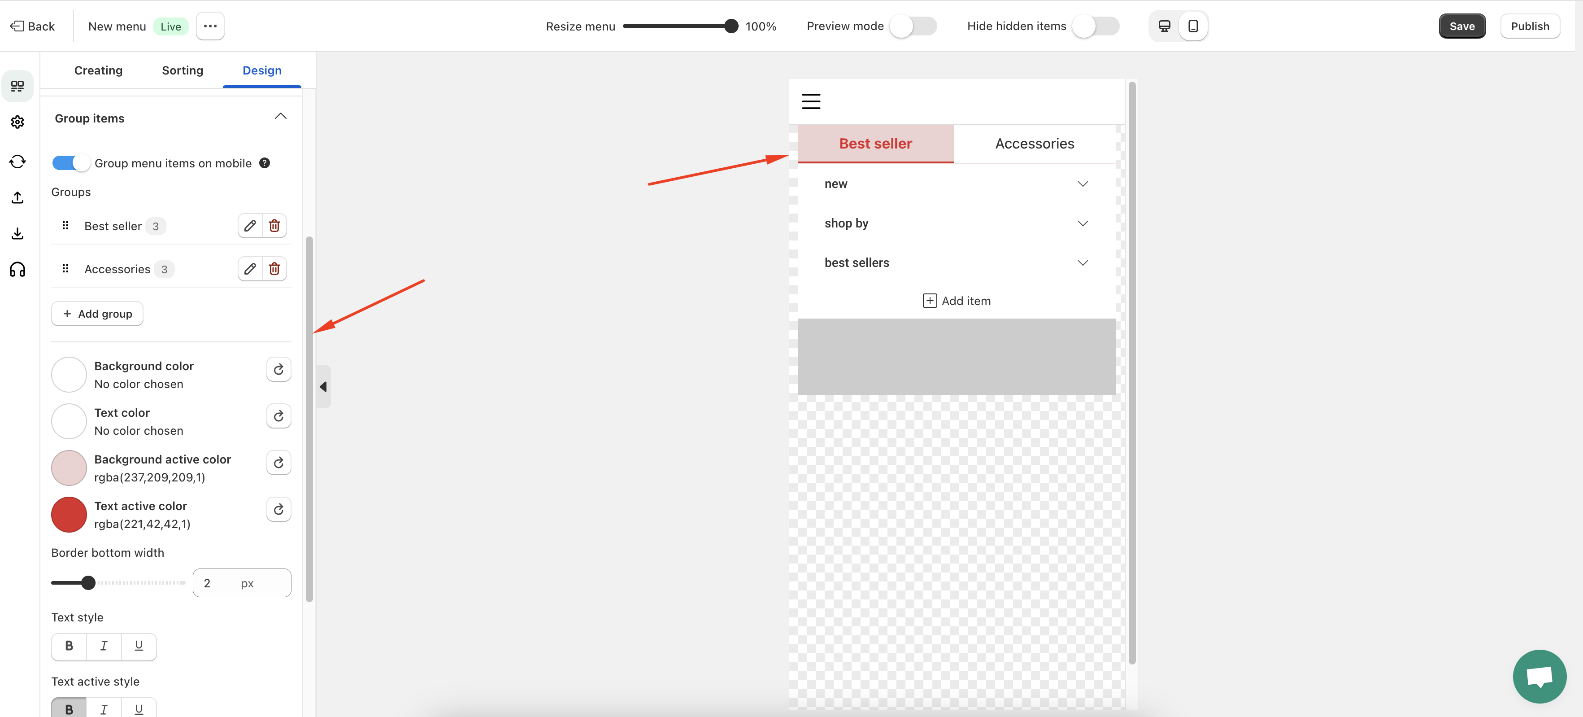Viewport: 1583px width, 717px height.
Task: Reset the Background active color
Action: 278,463
